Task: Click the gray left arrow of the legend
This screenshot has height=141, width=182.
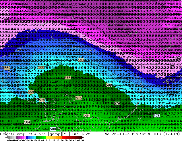Action: (x=7, y=137)
